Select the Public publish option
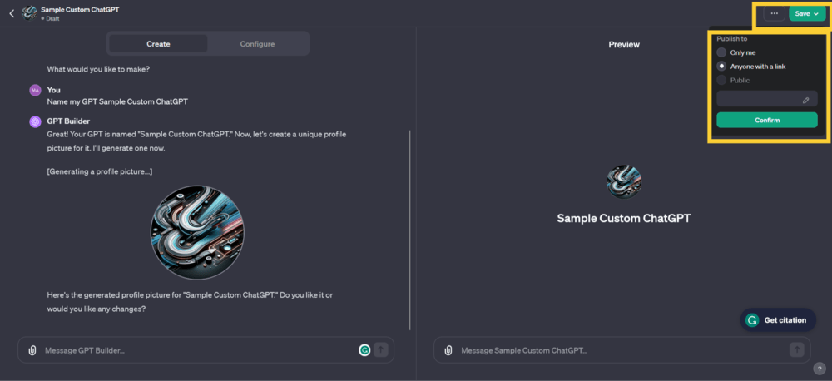Screen dimensions: 832x381 pyautogui.click(x=721, y=81)
